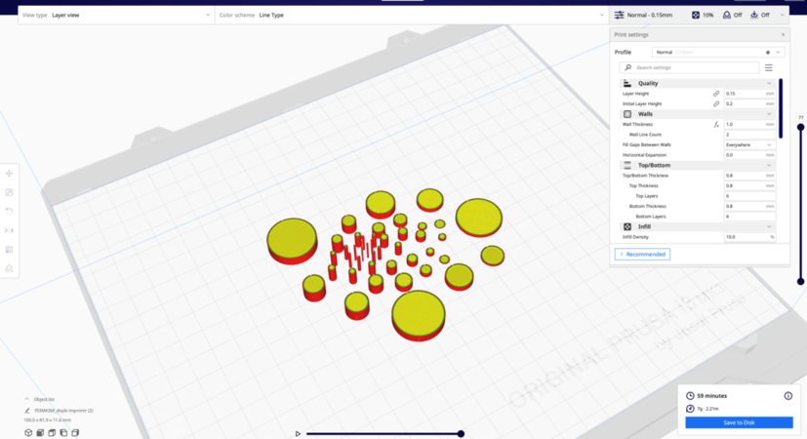Select the Mirror tool
Screen dimensions: 807x439
(9, 230)
